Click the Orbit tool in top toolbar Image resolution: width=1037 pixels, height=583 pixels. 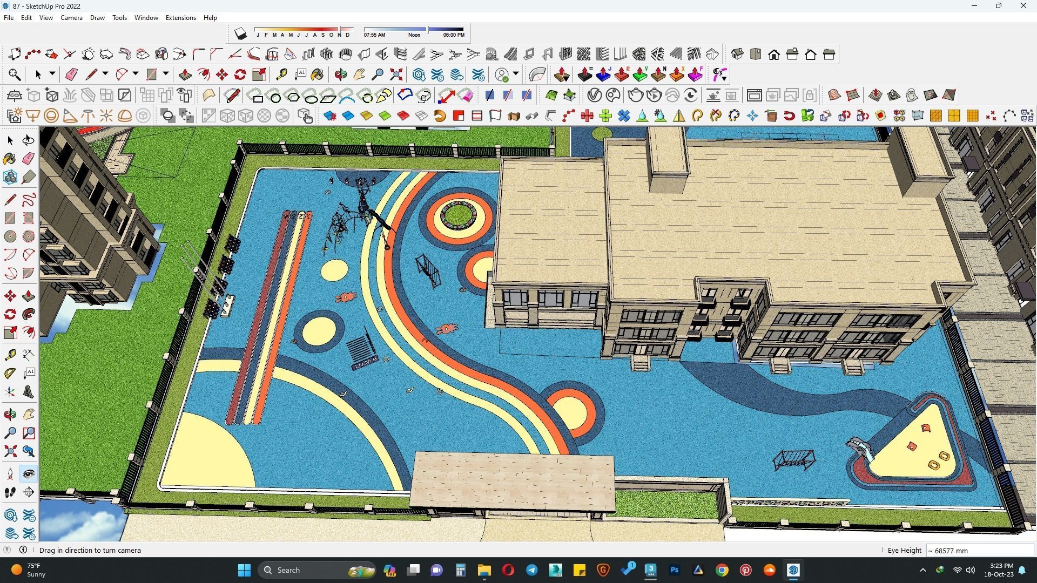tap(340, 74)
